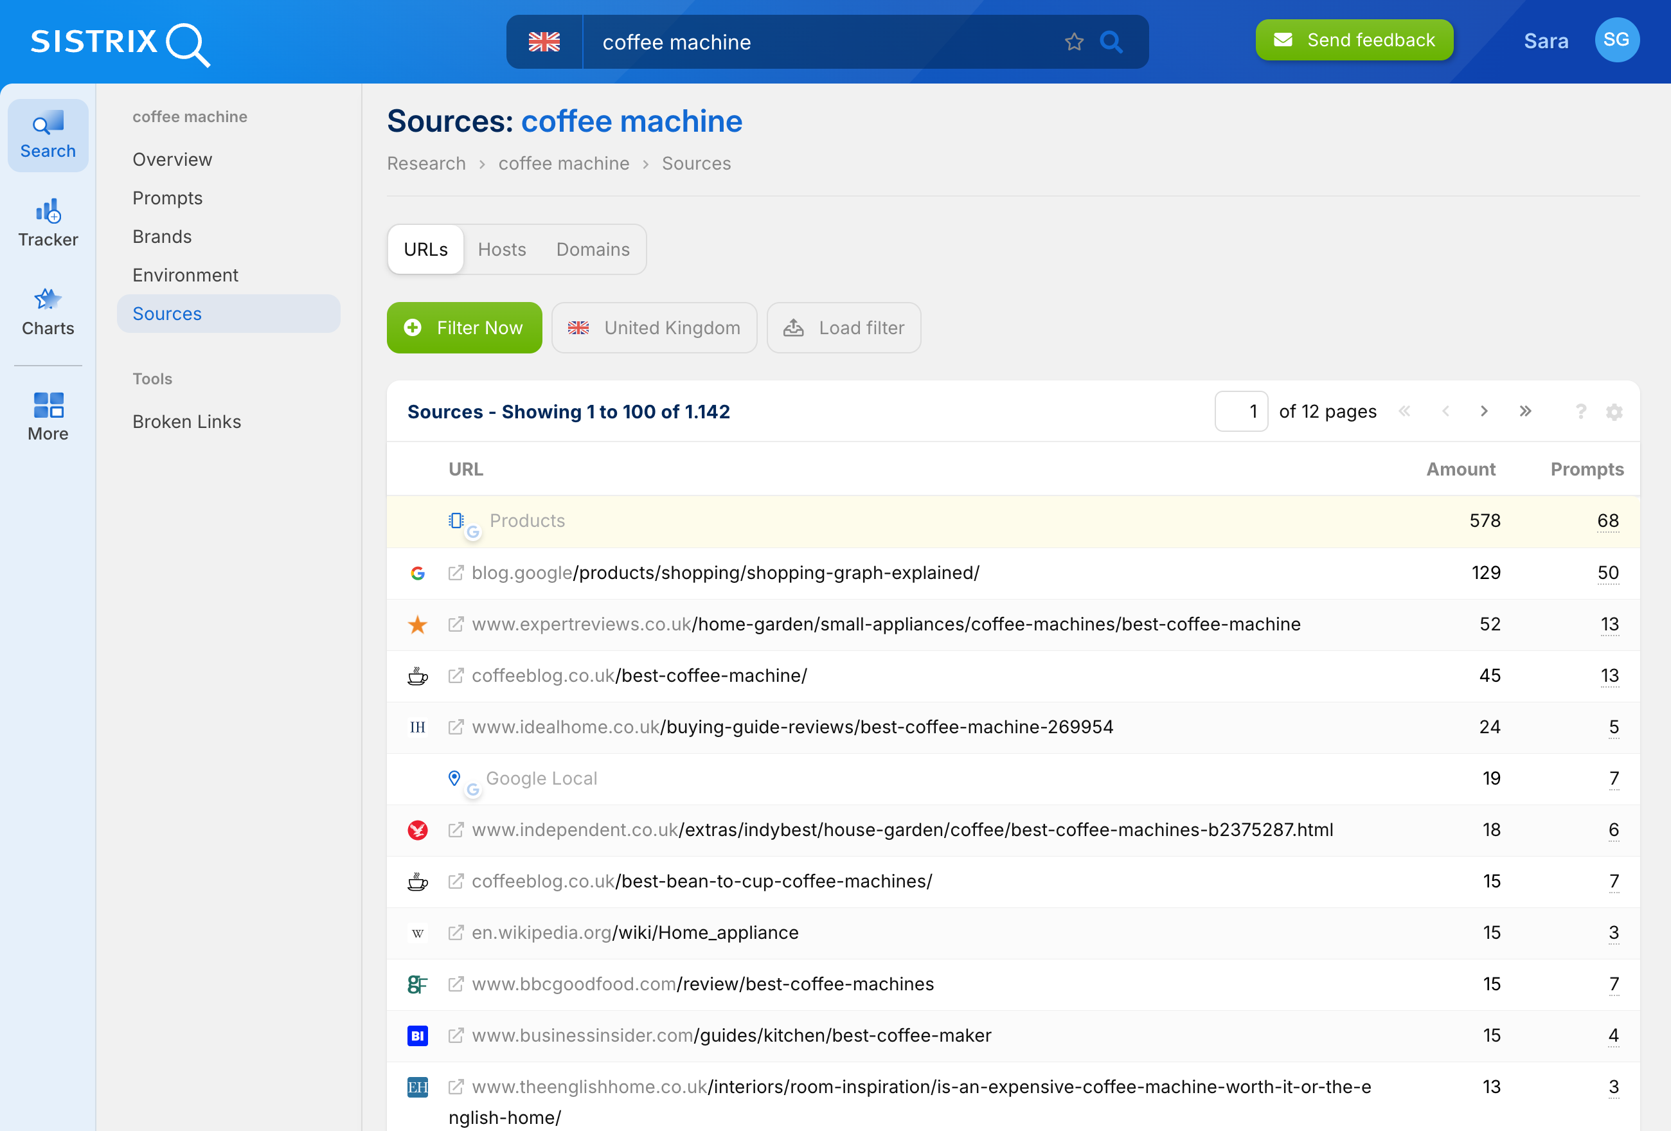Click the Filter Now button
Image resolution: width=1671 pixels, height=1131 pixels.
(x=464, y=328)
